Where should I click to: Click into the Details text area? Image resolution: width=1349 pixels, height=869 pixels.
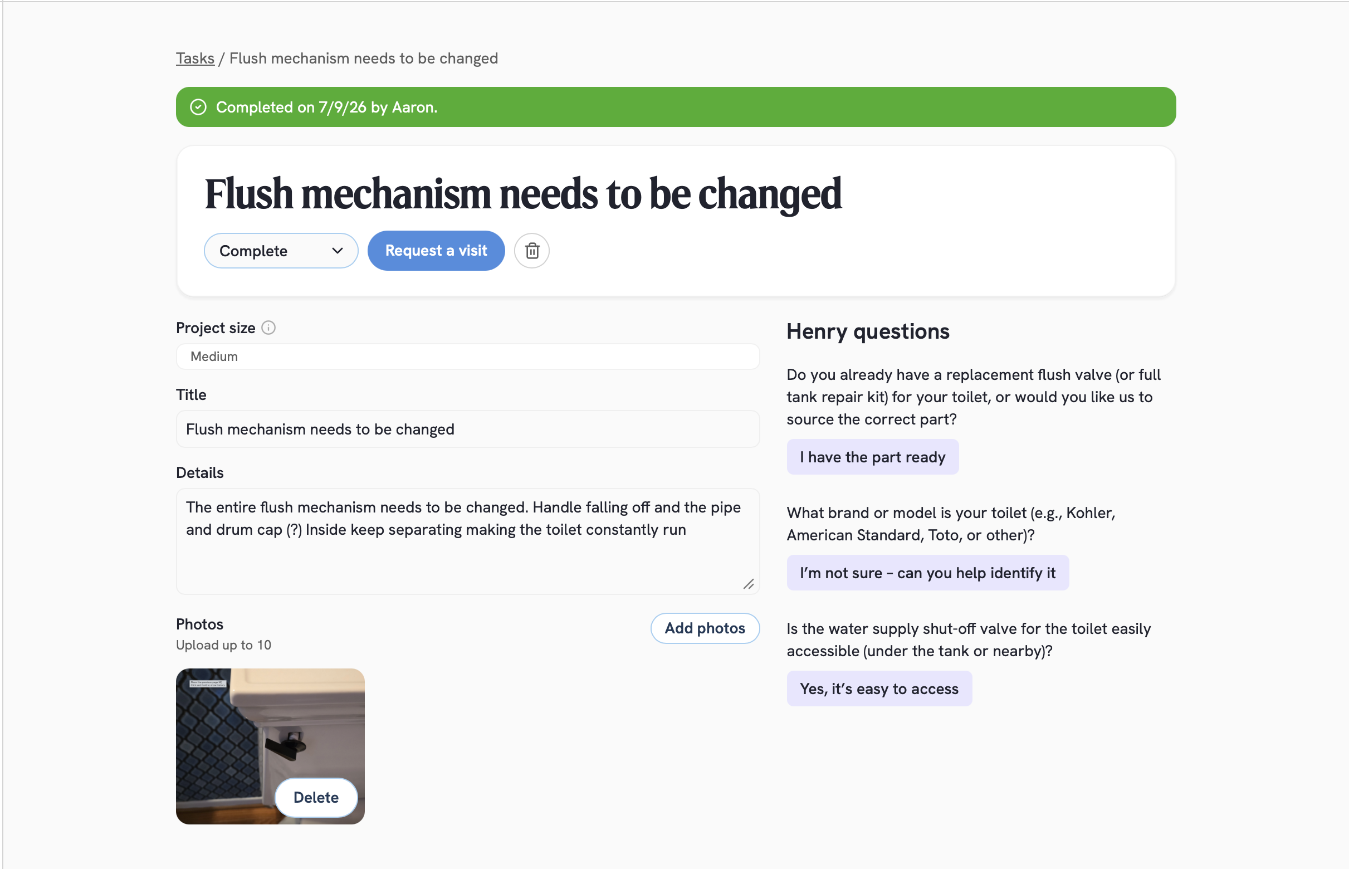[x=468, y=541]
